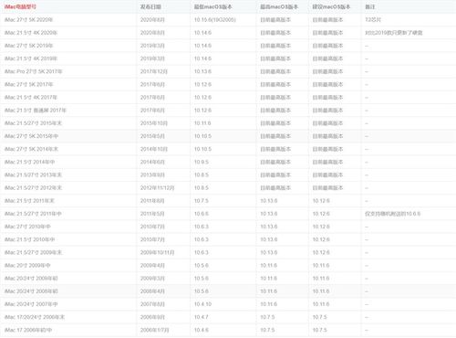Click the red iMac model column header

[x=20, y=6]
